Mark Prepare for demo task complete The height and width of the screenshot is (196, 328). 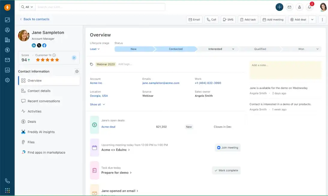pyautogui.click(x=226, y=170)
